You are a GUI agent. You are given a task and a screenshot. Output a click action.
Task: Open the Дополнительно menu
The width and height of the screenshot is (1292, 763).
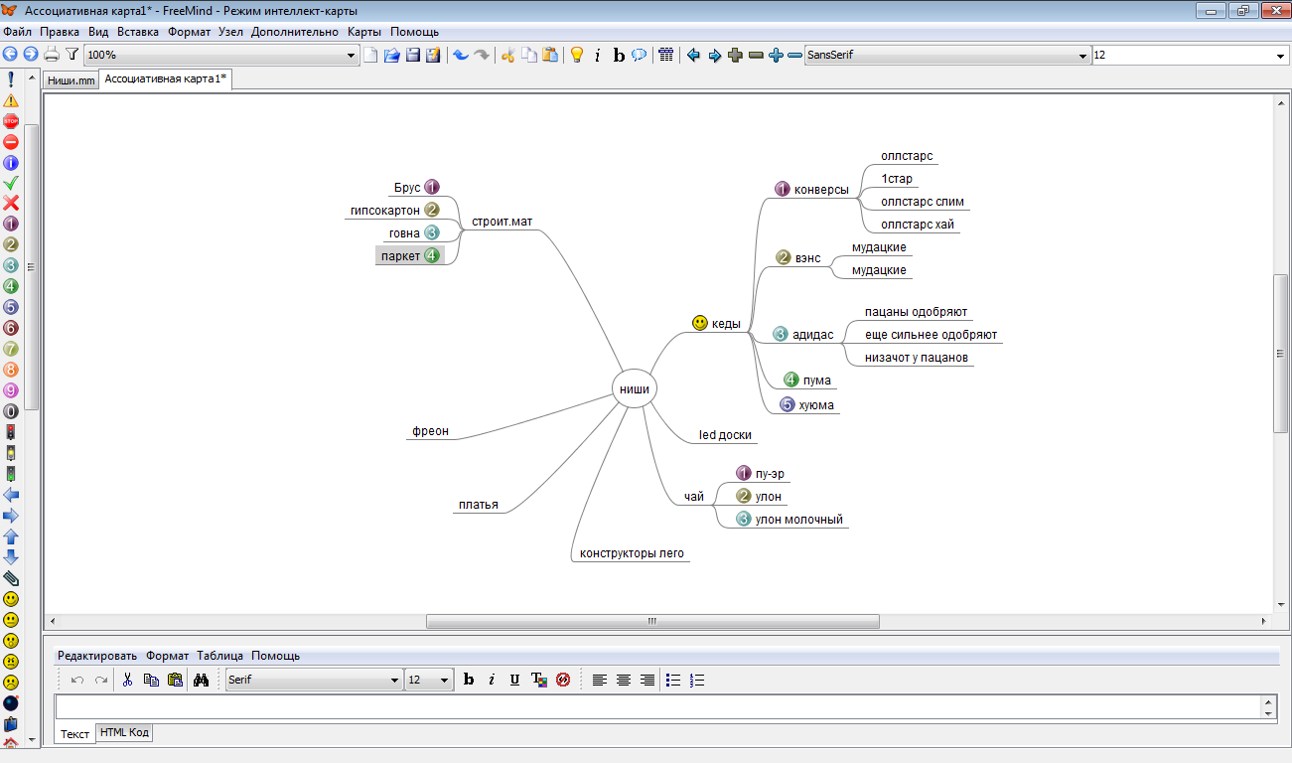[x=295, y=32]
